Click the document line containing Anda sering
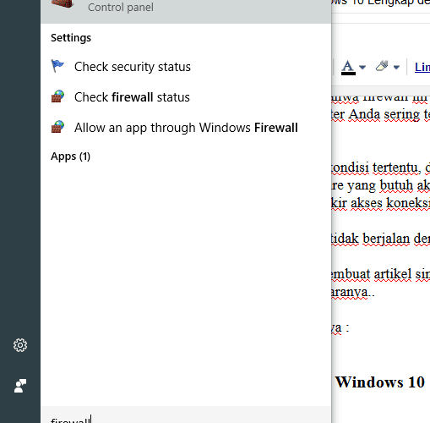This screenshot has width=430, height=423. (x=380, y=114)
